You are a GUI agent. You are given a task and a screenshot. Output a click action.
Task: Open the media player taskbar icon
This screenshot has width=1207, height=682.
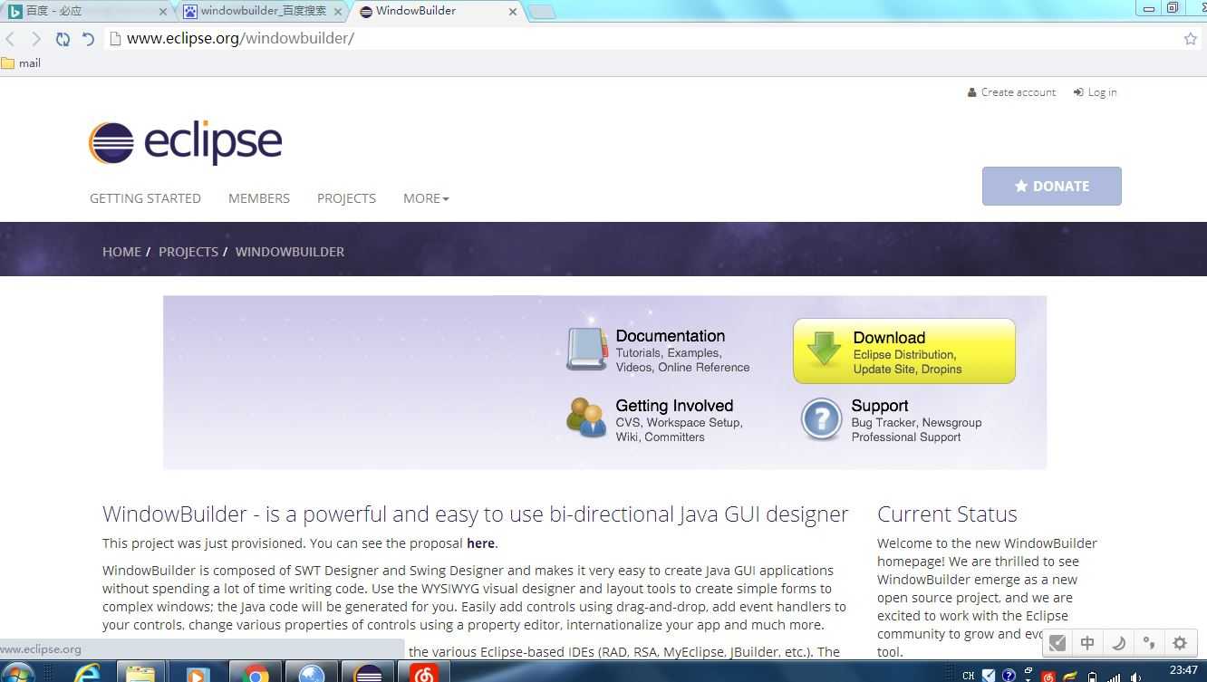point(197,673)
